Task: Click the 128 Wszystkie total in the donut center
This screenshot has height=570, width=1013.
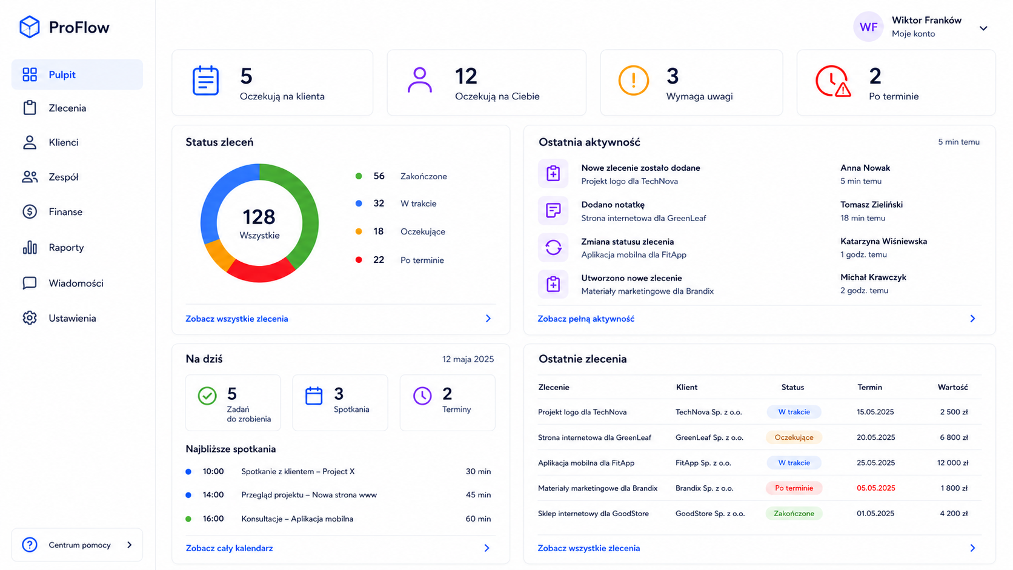Action: pyautogui.click(x=259, y=224)
